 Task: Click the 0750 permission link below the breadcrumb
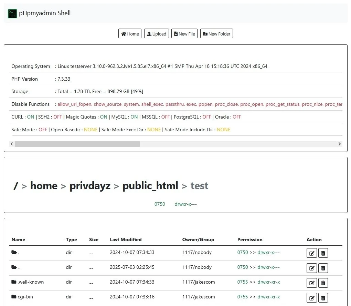click(160, 204)
